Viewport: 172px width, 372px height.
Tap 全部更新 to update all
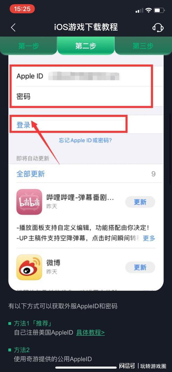tap(31, 174)
